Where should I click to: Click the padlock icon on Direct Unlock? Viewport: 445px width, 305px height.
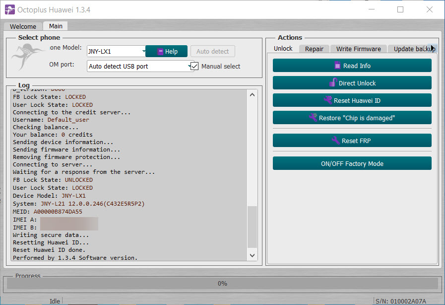(x=333, y=82)
